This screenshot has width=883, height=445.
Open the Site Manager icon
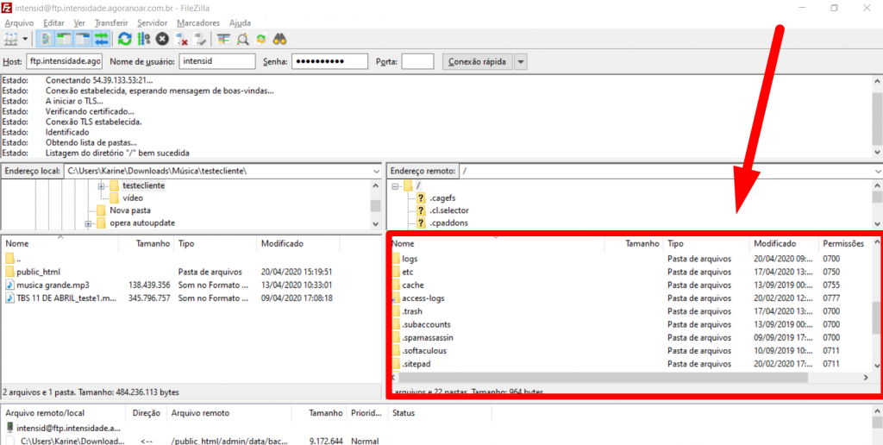click(x=10, y=39)
